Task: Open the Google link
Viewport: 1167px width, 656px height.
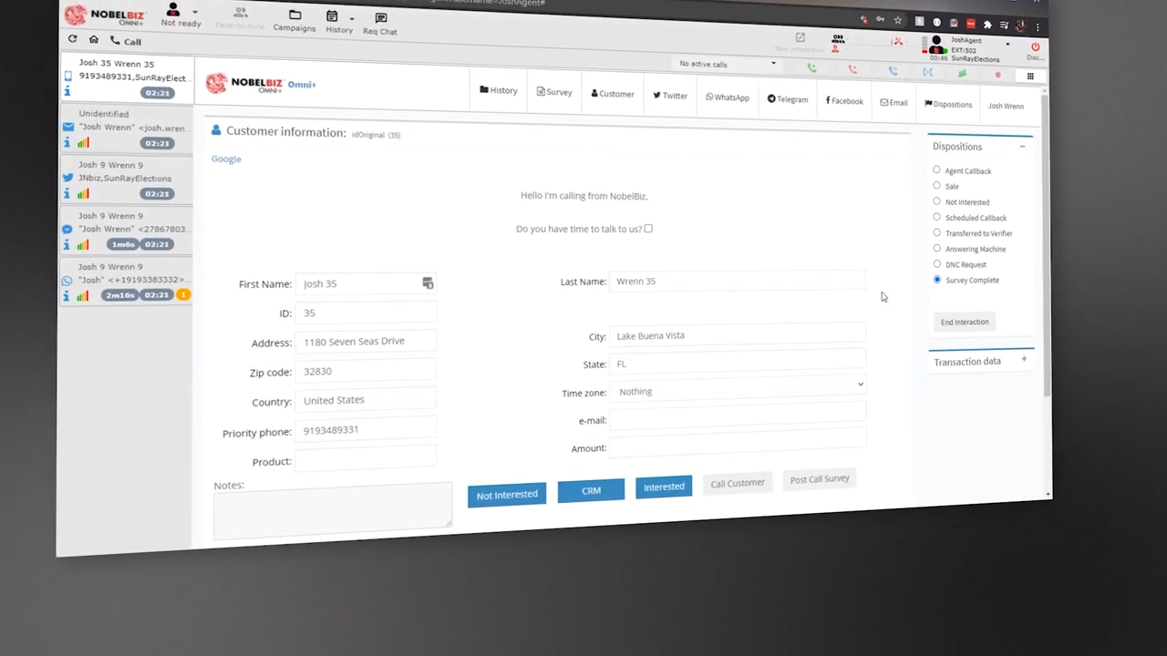Action: pos(226,159)
